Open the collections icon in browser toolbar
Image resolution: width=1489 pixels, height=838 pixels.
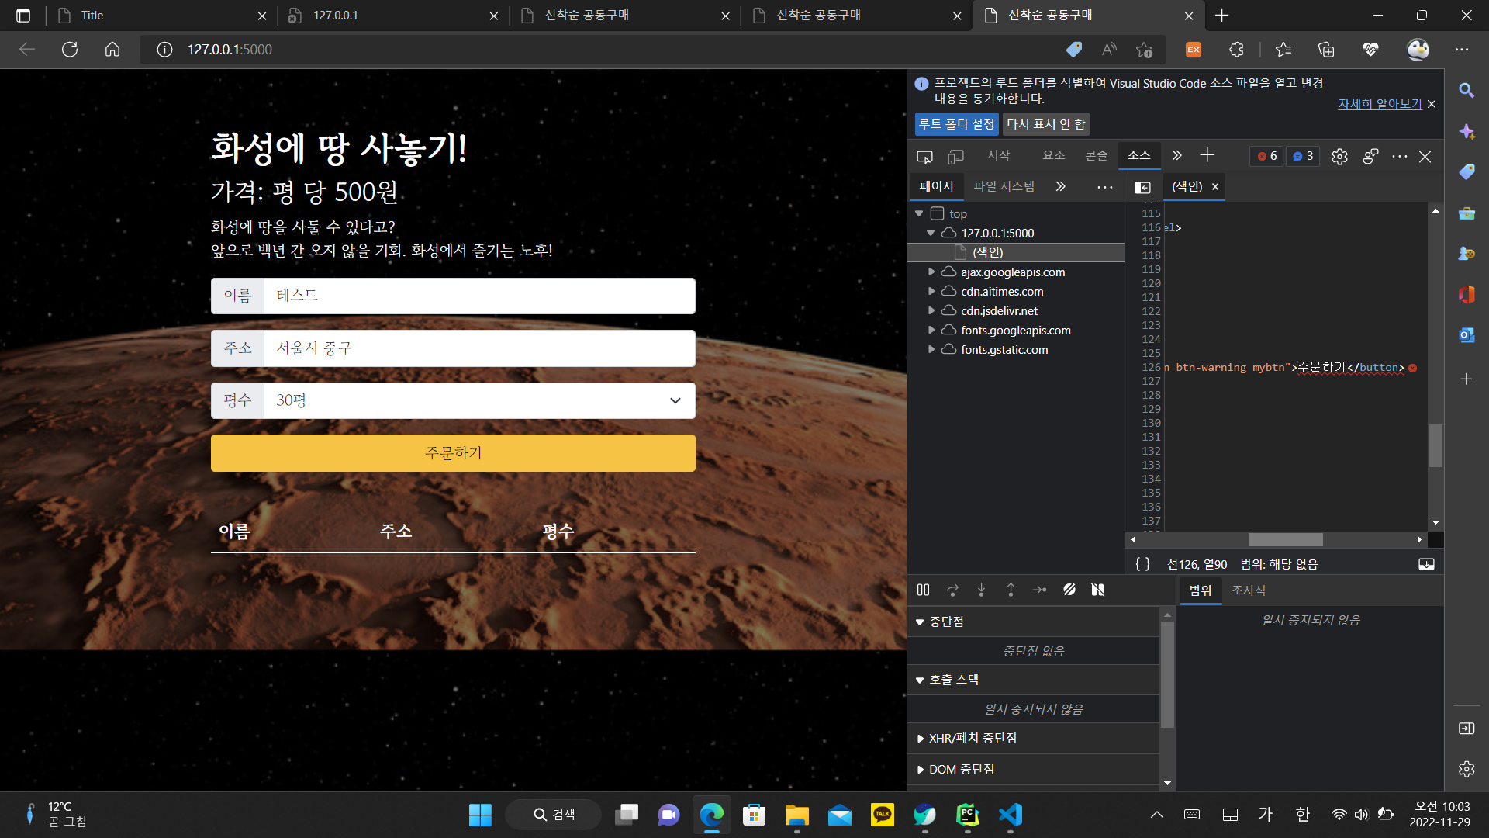click(1326, 50)
